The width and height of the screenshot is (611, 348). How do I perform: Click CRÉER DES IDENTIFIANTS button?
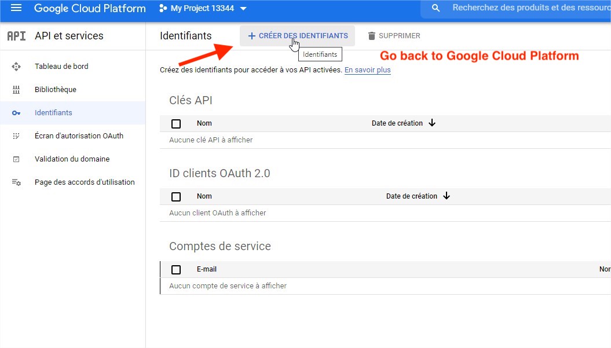pos(297,36)
